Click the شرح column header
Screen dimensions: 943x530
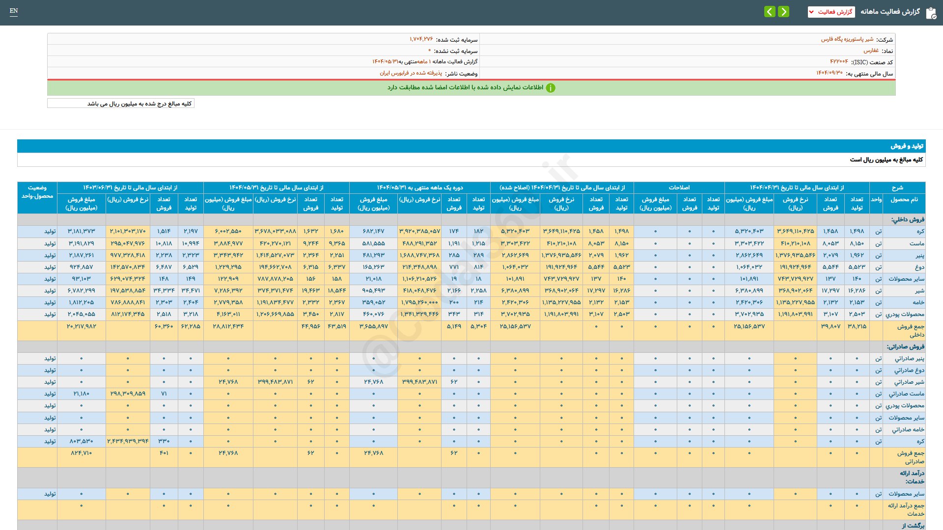[x=897, y=187]
